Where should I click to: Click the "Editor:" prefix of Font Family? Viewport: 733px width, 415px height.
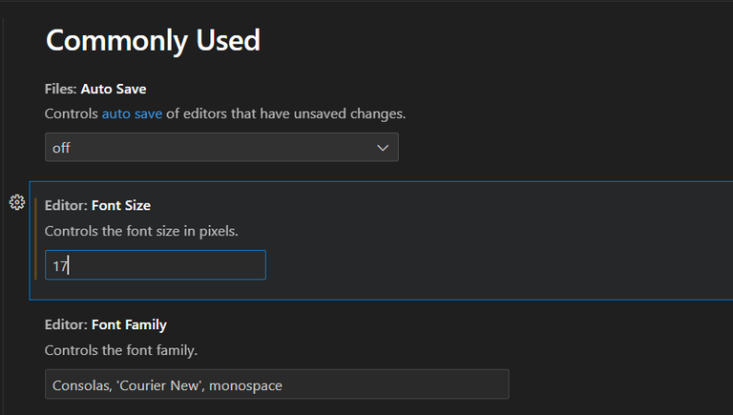point(66,324)
